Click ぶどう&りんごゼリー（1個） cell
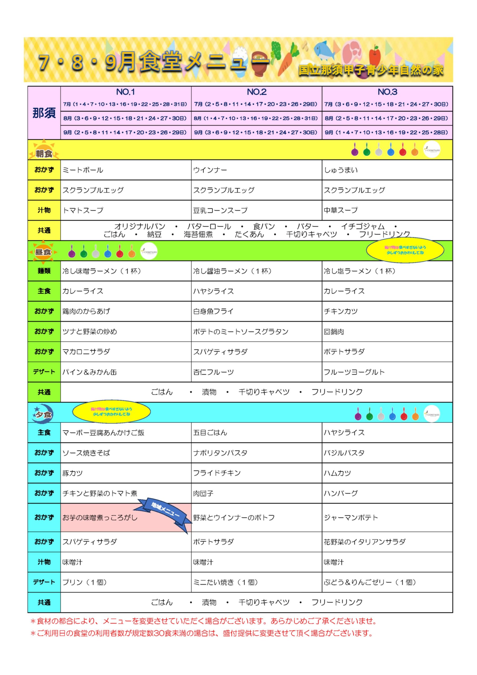This screenshot has height=675, width=477. pos(387,582)
